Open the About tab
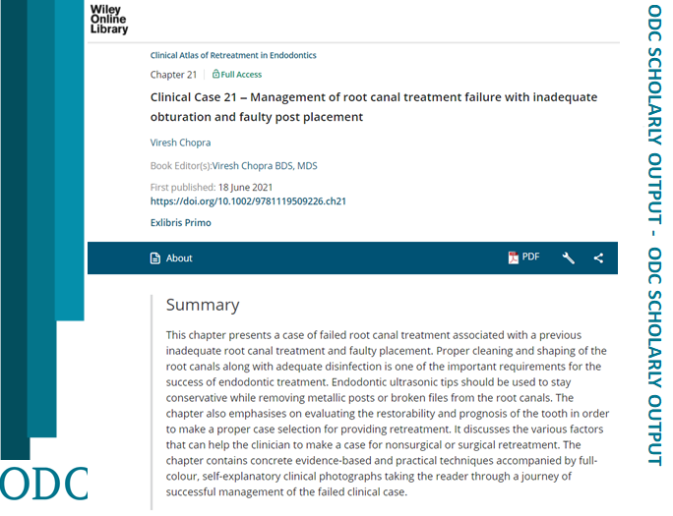The width and height of the screenshot is (673, 516). (x=171, y=258)
